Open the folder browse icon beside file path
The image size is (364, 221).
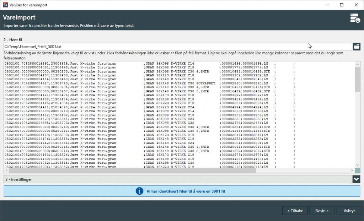(357, 47)
